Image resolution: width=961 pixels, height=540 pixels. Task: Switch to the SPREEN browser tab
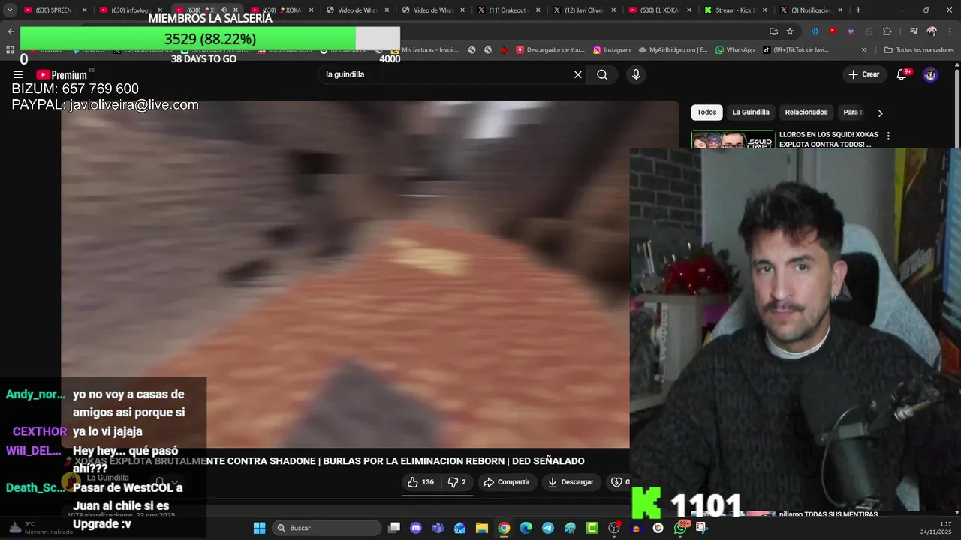(55, 10)
